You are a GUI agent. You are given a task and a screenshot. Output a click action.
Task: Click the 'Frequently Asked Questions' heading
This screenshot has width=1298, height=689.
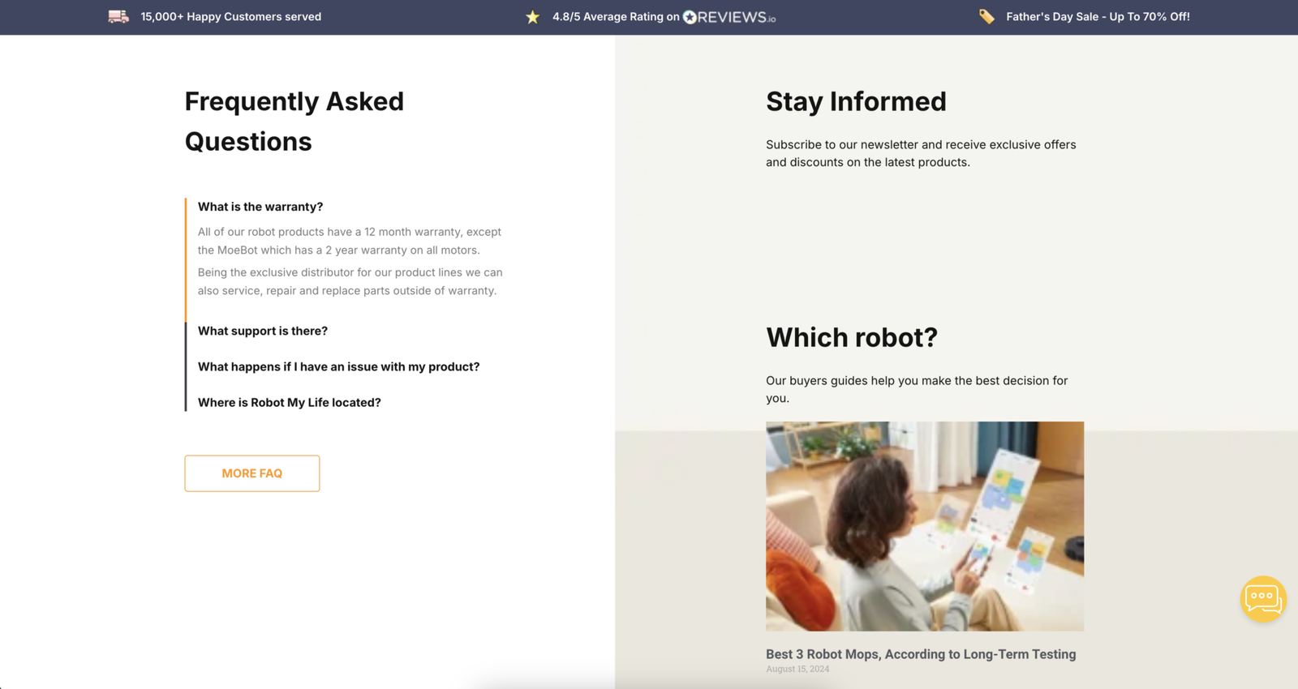click(x=294, y=122)
